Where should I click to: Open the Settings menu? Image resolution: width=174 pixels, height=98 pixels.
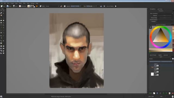point(32,3)
